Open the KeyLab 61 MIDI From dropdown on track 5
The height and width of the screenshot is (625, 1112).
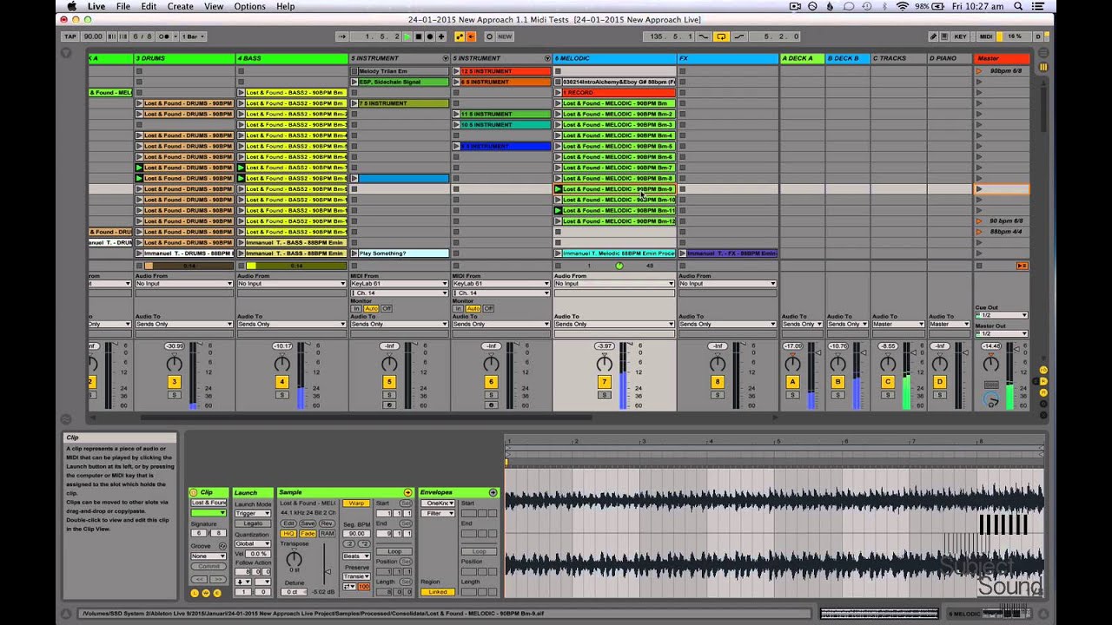[x=400, y=284]
